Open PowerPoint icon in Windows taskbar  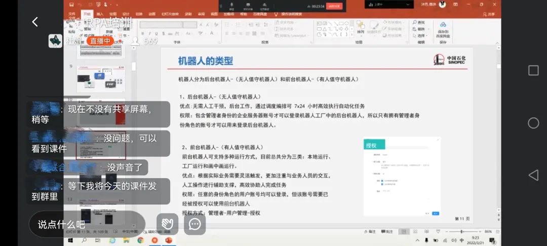point(169,240)
